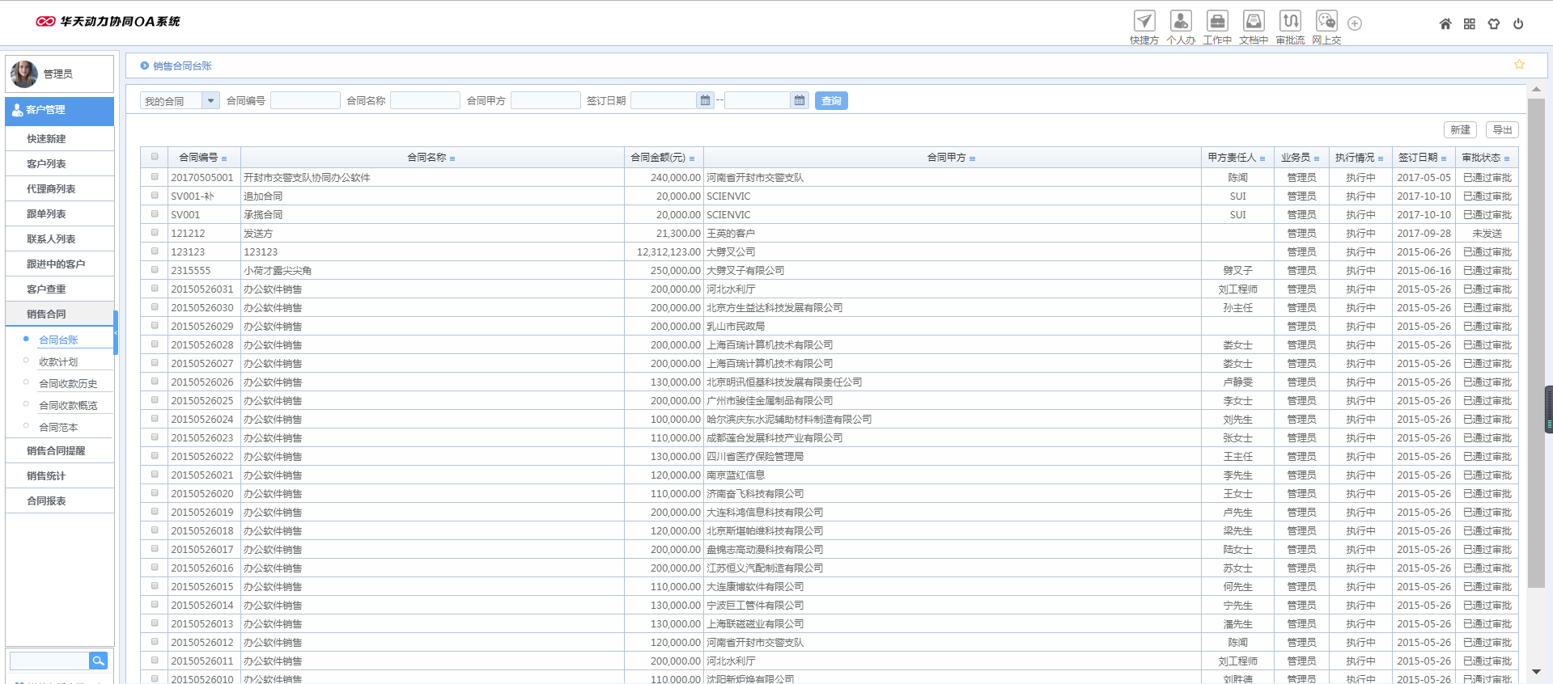This screenshot has width=1553, height=684.
Task: Open the 审批流 approval flow shortcut icon
Action: [1290, 21]
